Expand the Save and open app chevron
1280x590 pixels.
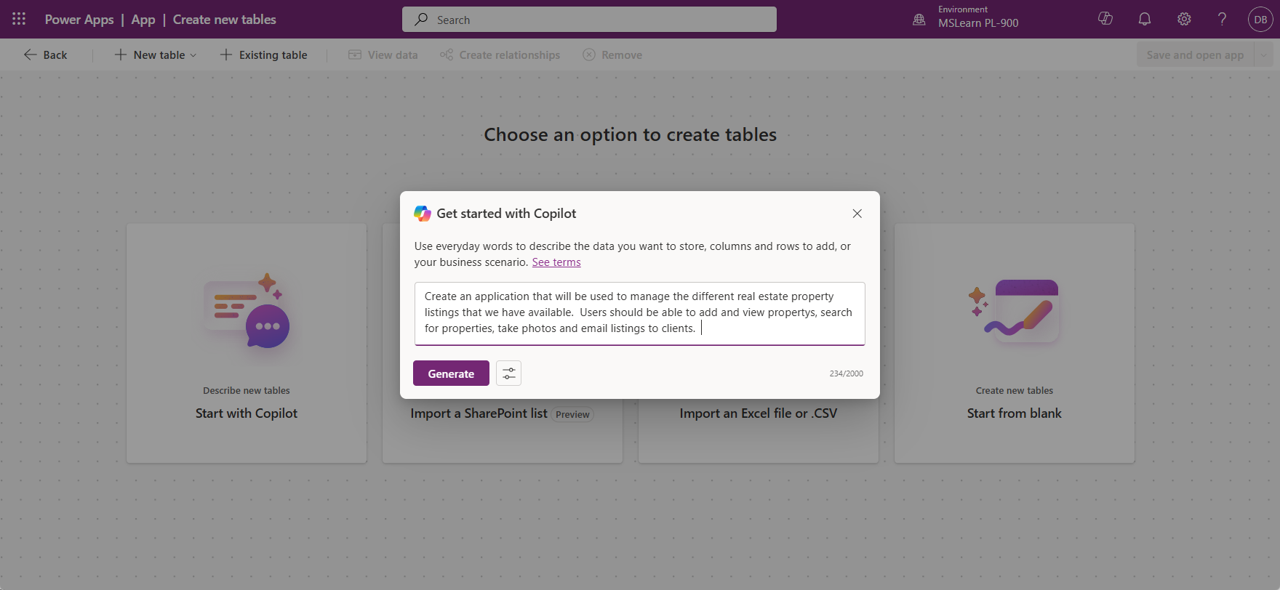1264,54
